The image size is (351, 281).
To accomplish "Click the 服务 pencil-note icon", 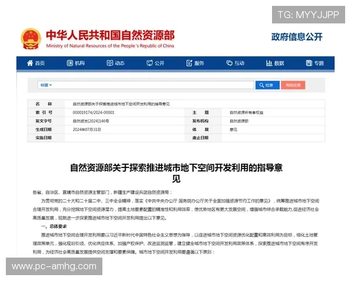I will pyautogui.click(x=189, y=63).
